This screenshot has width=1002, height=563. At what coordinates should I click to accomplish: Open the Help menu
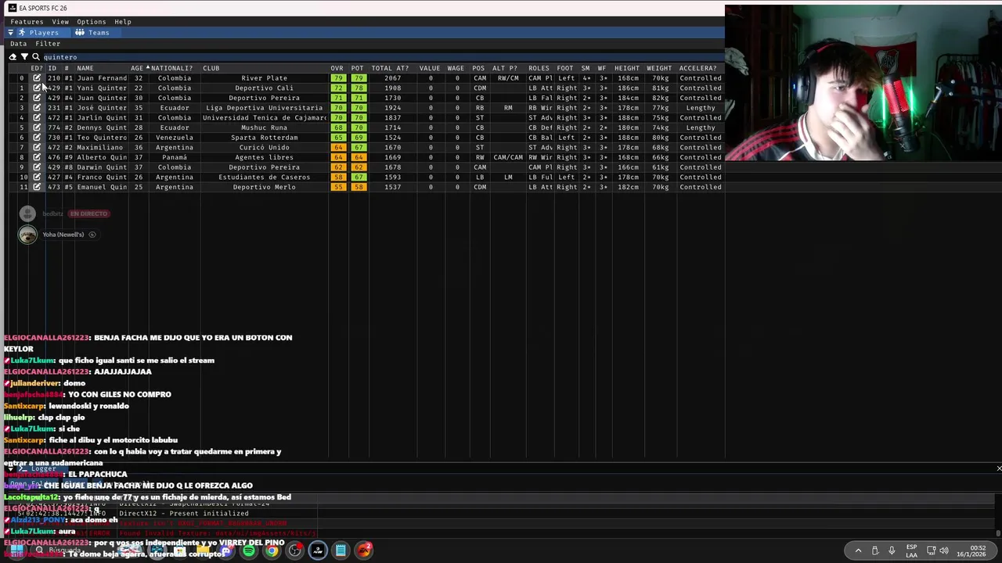tap(122, 22)
